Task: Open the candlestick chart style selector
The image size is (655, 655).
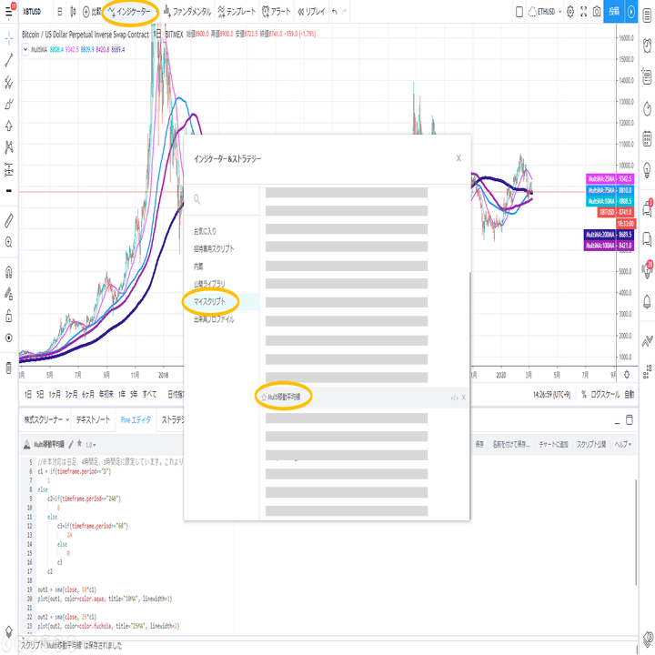Action: (73, 12)
